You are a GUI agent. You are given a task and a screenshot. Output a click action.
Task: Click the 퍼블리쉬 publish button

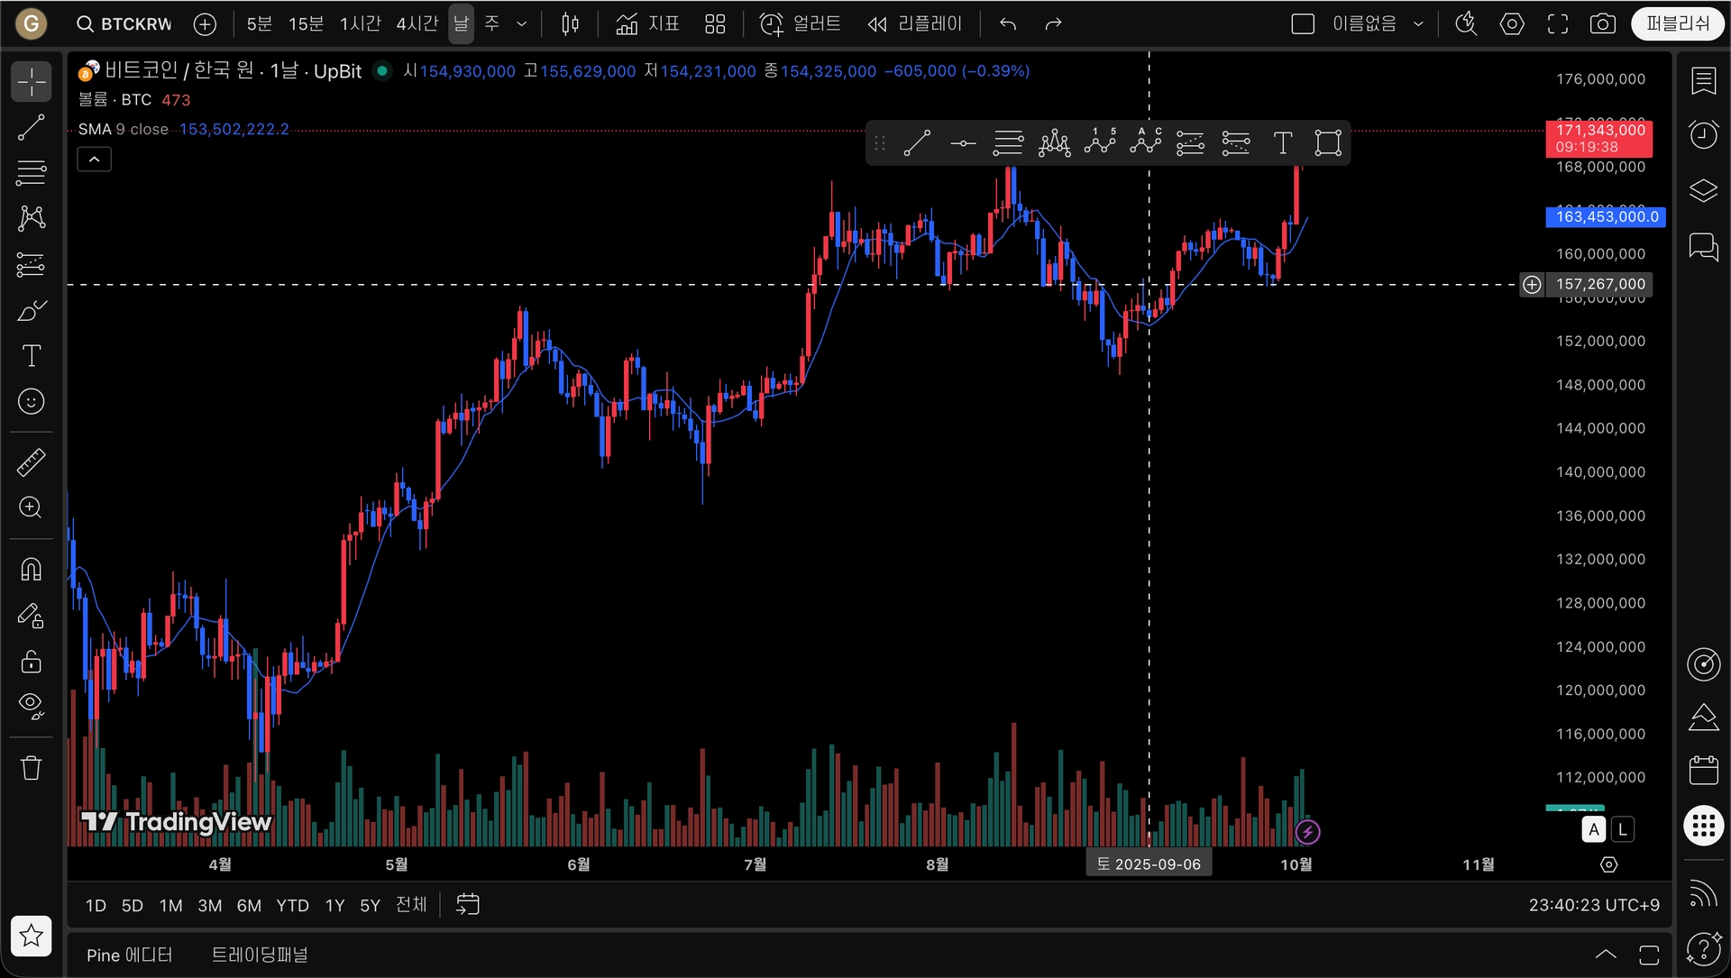coord(1677,24)
